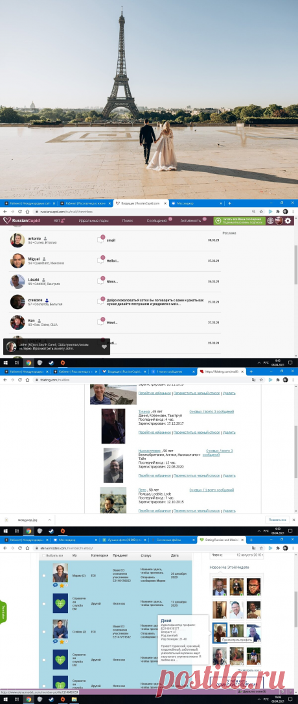The image size is (298, 704).
Task: Click the globe language icon on RussianCupid
Action: pos(270,220)
